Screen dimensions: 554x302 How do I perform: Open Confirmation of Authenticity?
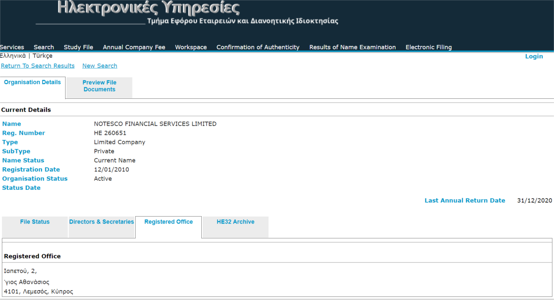[258, 47]
